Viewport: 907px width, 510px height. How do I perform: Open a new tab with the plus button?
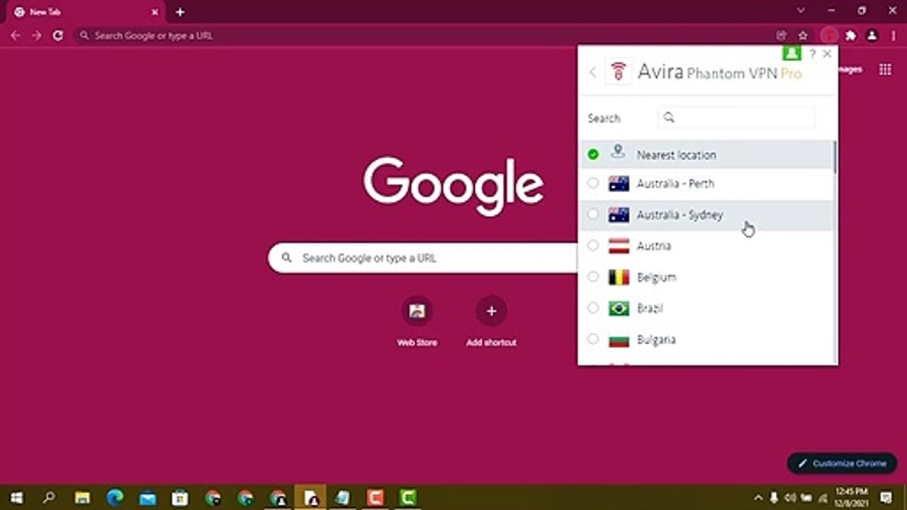180,11
